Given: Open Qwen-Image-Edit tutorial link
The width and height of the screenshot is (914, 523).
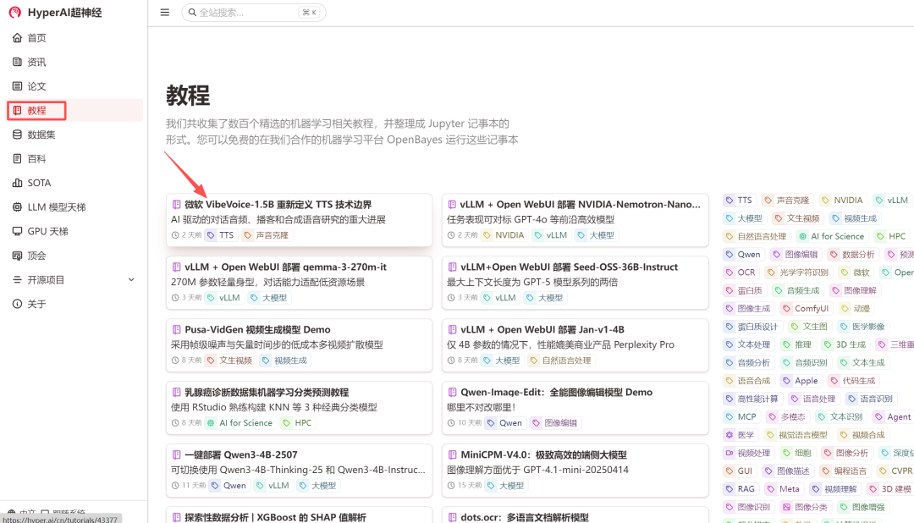Looking at the screenshot, I should point(556,393).
